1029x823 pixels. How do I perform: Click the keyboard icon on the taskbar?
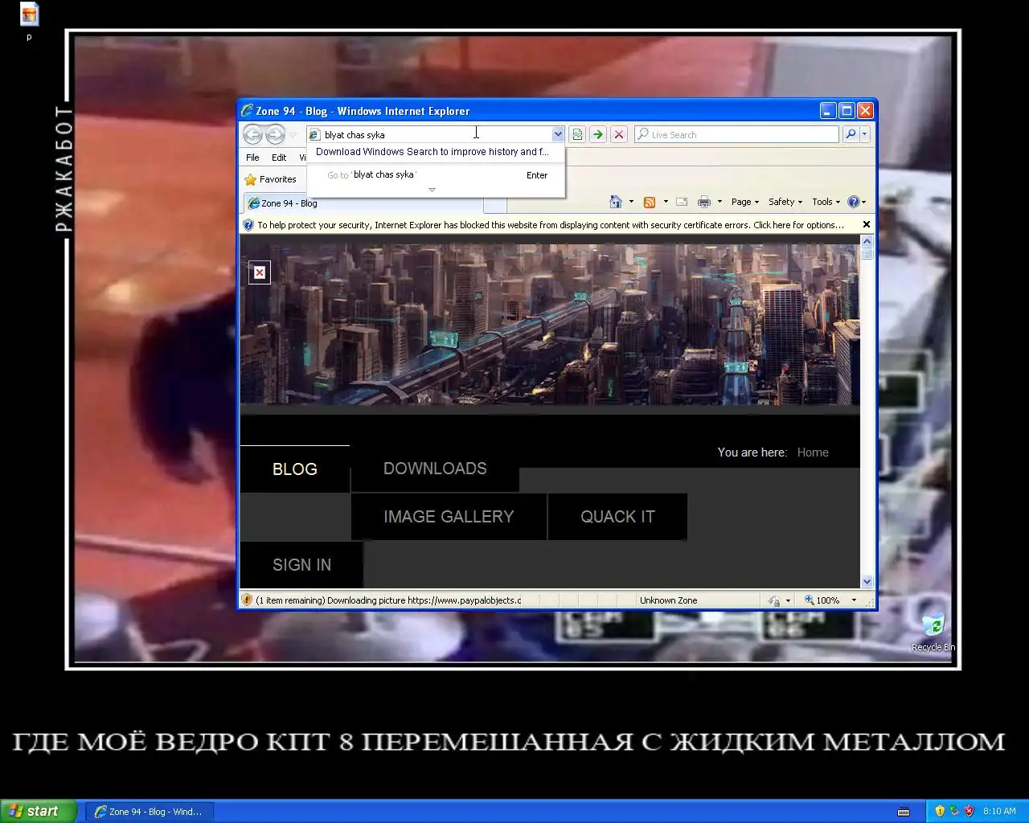pos(904,812)
